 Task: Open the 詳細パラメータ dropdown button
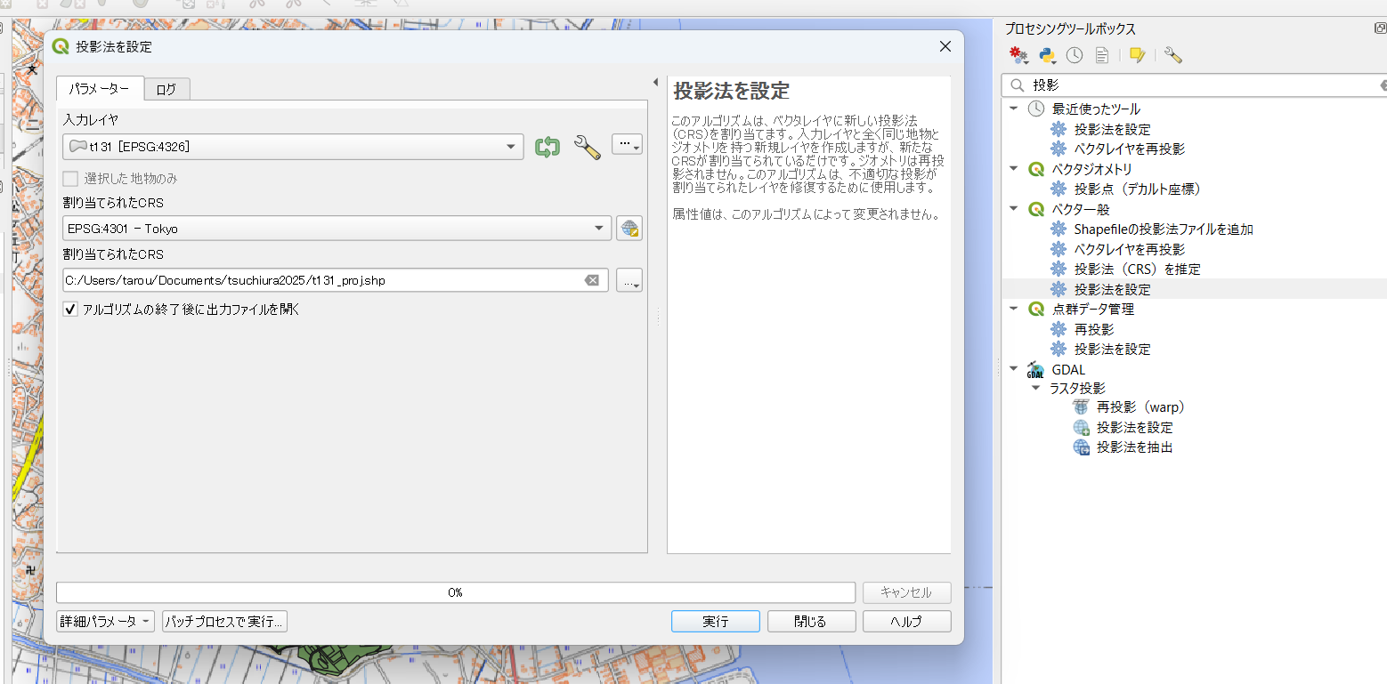(105, 621)
